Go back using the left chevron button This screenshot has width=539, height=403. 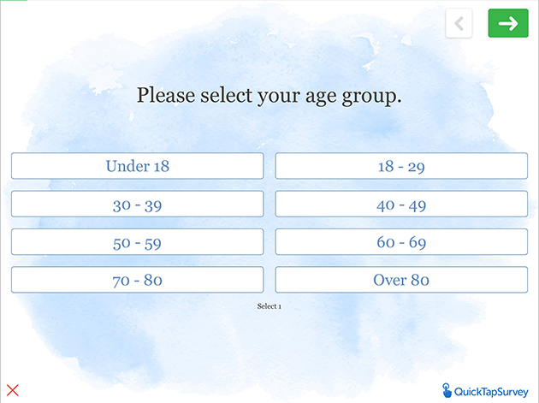tap(459, 23)
